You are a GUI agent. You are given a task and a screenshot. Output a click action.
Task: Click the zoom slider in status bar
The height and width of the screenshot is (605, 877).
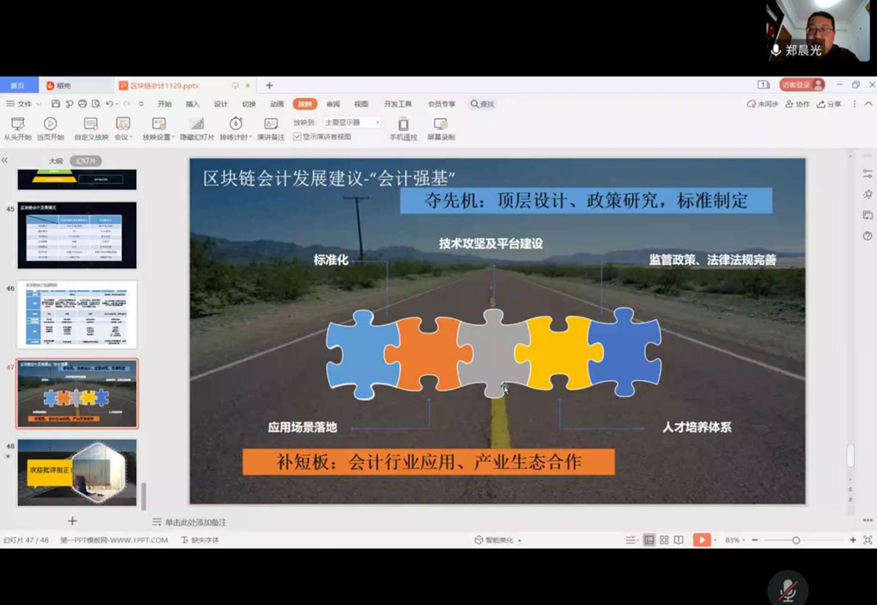796,540
